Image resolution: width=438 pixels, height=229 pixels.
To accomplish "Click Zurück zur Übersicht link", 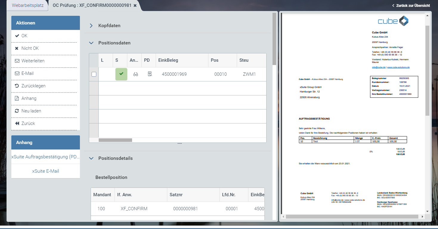I will pyautogui.click(x=411, y=6).
